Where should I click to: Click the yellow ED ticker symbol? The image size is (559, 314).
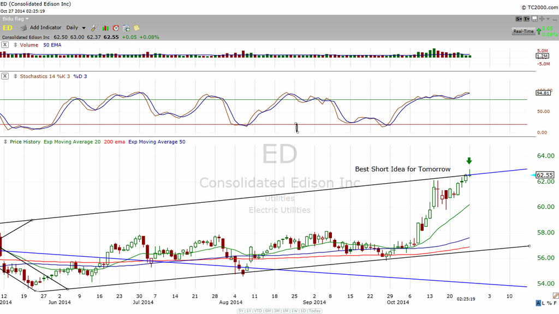8,28
